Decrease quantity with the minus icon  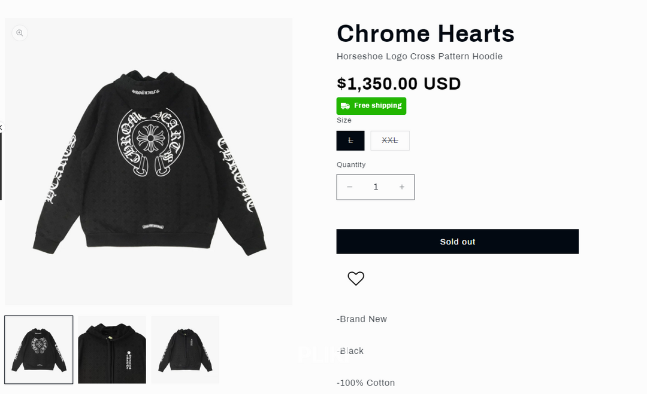pyautogui.click(x=350, y=187)
